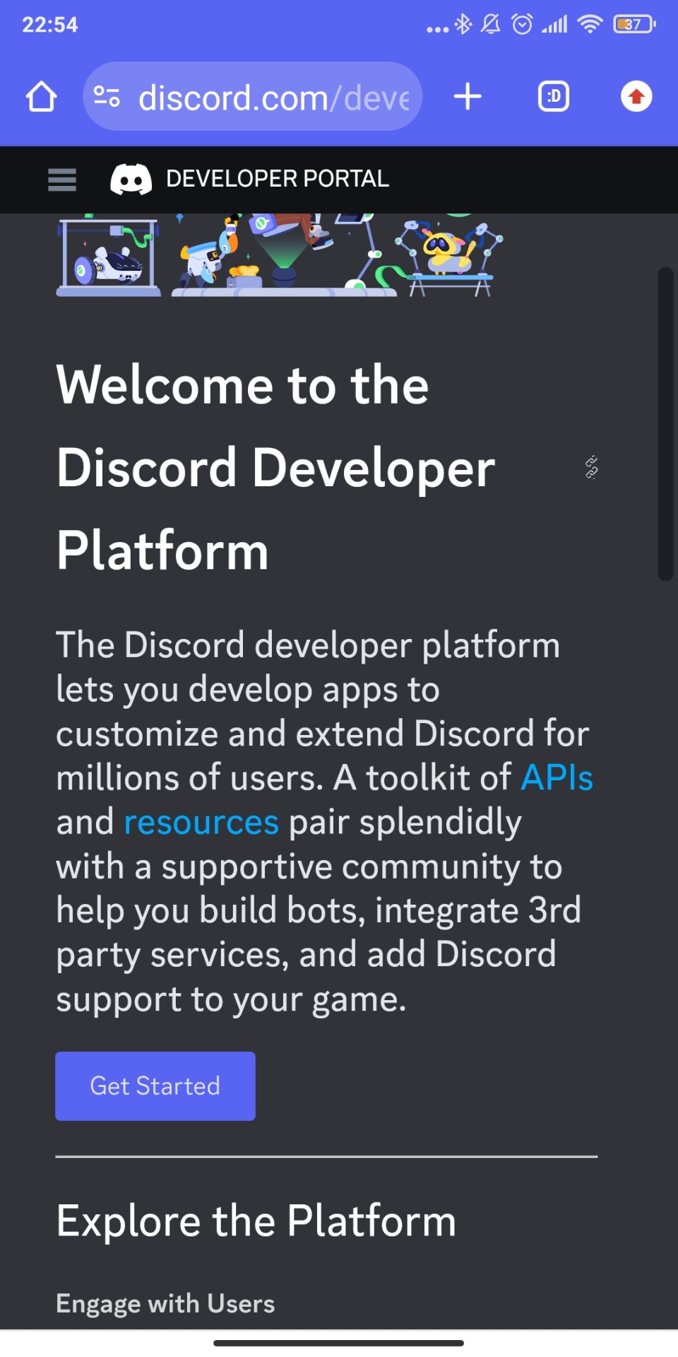Open a new tab with plus icon
The width and height of the screenshot is (678, 1357).
tap(468, 97)
